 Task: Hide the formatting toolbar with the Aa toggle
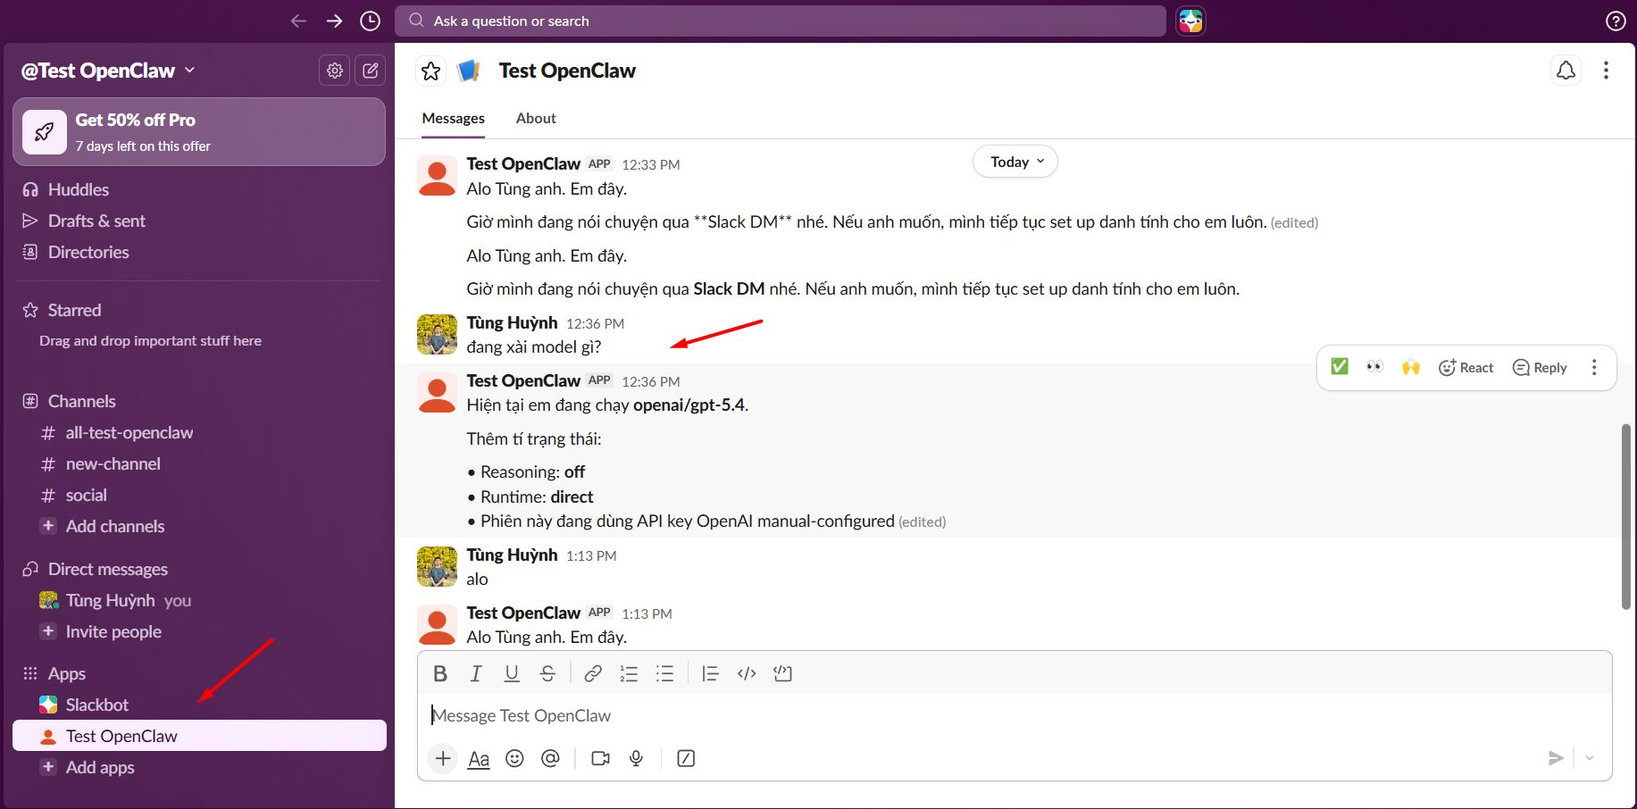pos(479,758)
